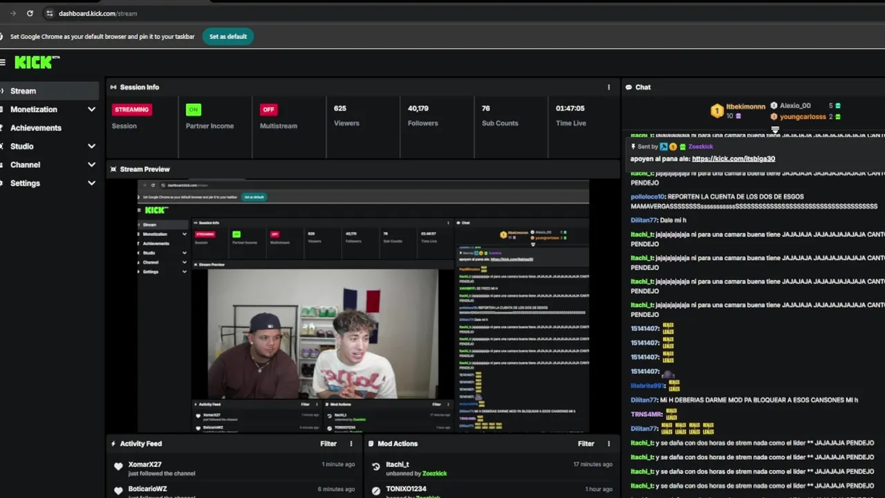Click the 01:47:05 Time Live value

click(570, 109)
